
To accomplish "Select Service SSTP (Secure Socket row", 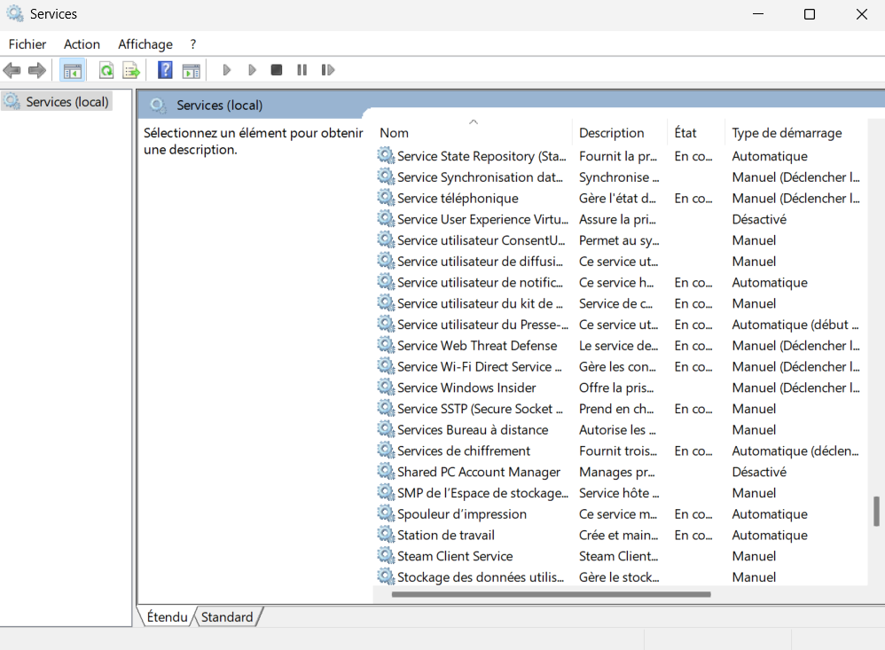I will (x=620, y=409).
